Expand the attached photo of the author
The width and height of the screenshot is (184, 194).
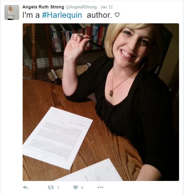[x=101, y=102]
